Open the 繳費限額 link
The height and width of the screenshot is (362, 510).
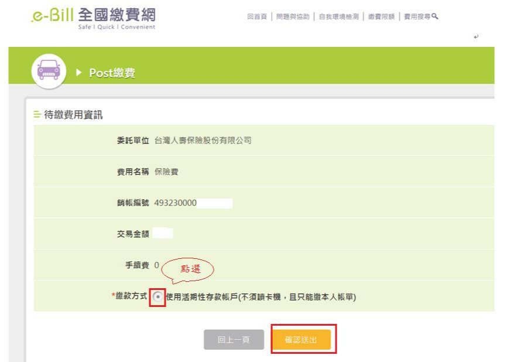[381, 16]
